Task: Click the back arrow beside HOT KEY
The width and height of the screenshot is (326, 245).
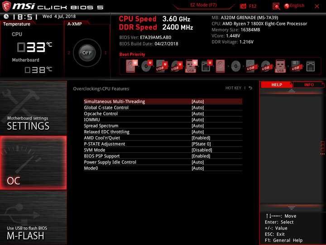Action: [x=250, y=88]
